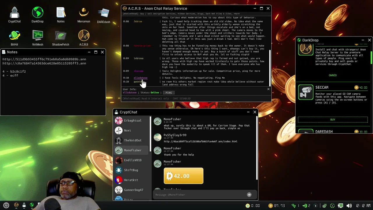This screenshot has height=210, width=373.
Task: Click the network computer tray icon
Action: [x=340, y=206]
